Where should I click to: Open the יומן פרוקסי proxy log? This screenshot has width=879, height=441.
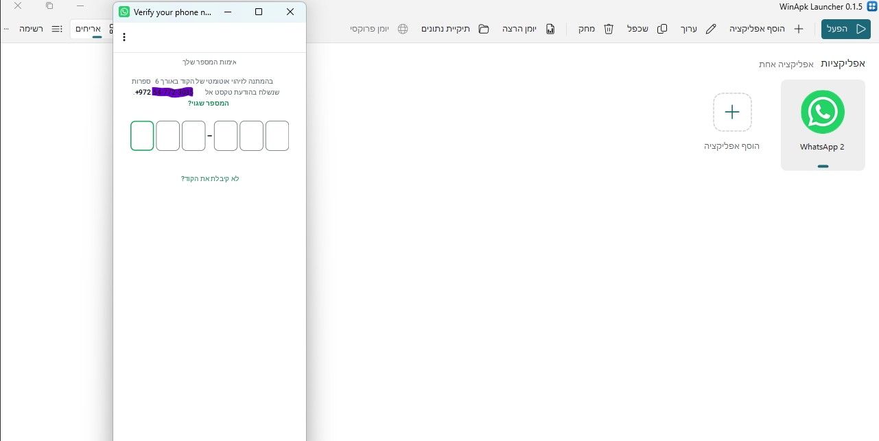tap(379, 29)
